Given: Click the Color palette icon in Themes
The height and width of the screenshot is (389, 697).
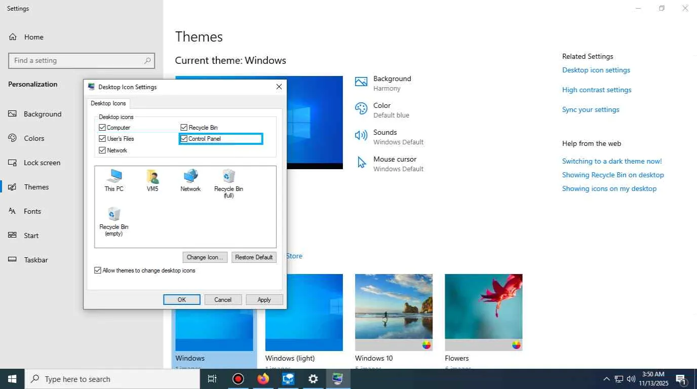Looking at the screenshot, I should (361, 109).
